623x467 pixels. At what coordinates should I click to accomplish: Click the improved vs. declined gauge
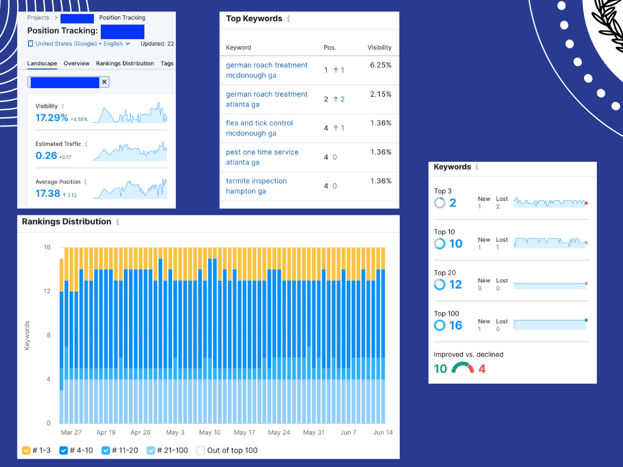point(463,367)
